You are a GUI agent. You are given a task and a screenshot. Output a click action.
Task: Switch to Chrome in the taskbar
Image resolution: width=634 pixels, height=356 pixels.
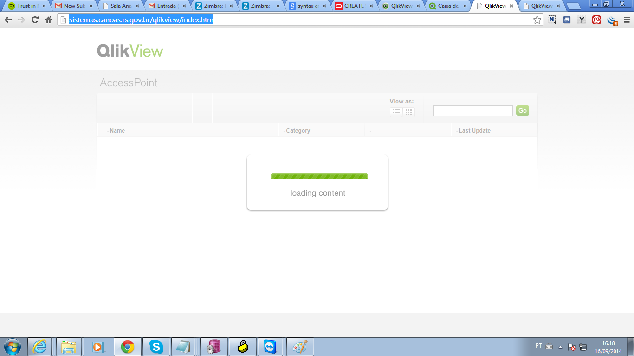point(128,347)
